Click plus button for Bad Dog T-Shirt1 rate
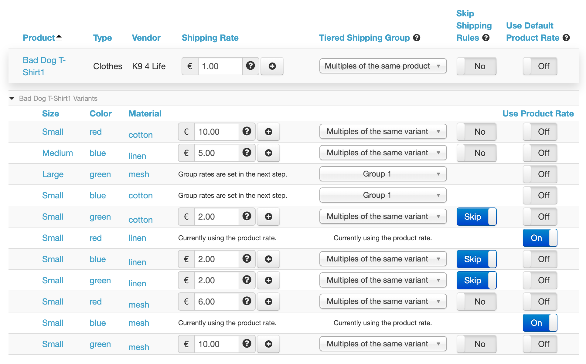This screenshot has height=364, width=586. pyautogui.click(x=272, y=66)
